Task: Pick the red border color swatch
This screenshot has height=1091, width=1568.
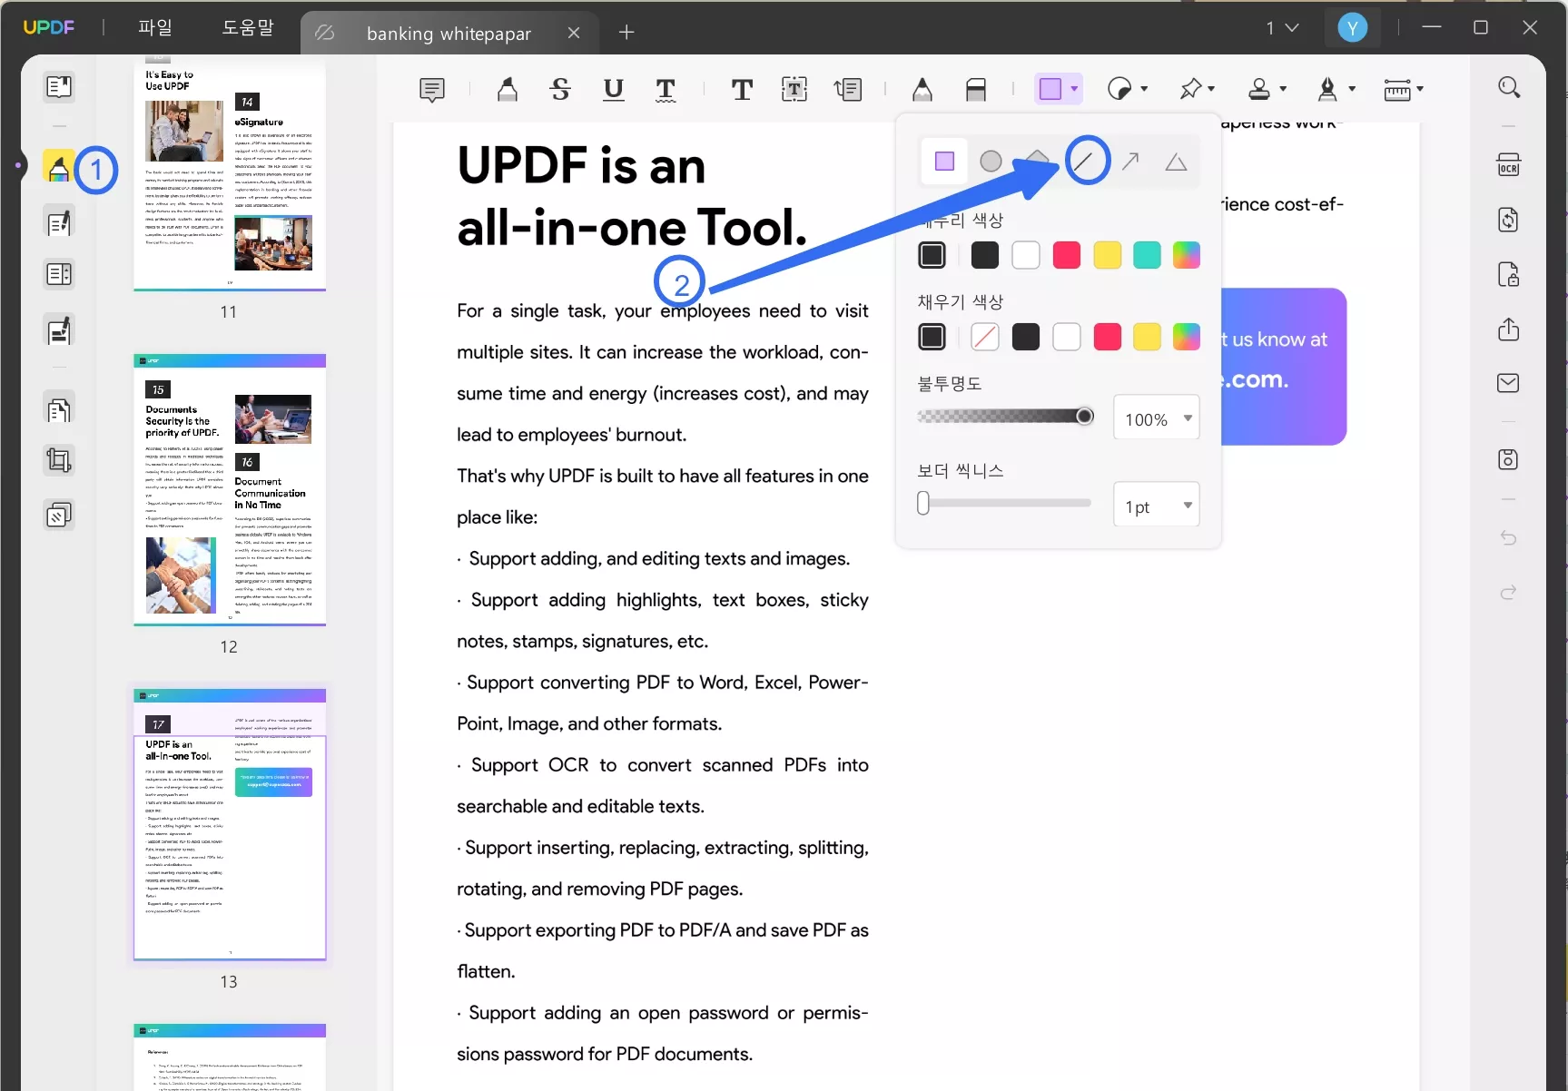Action: (x=1067, y=255)
